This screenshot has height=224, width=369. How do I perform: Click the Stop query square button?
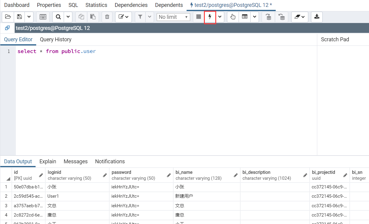tap(199, 17)
